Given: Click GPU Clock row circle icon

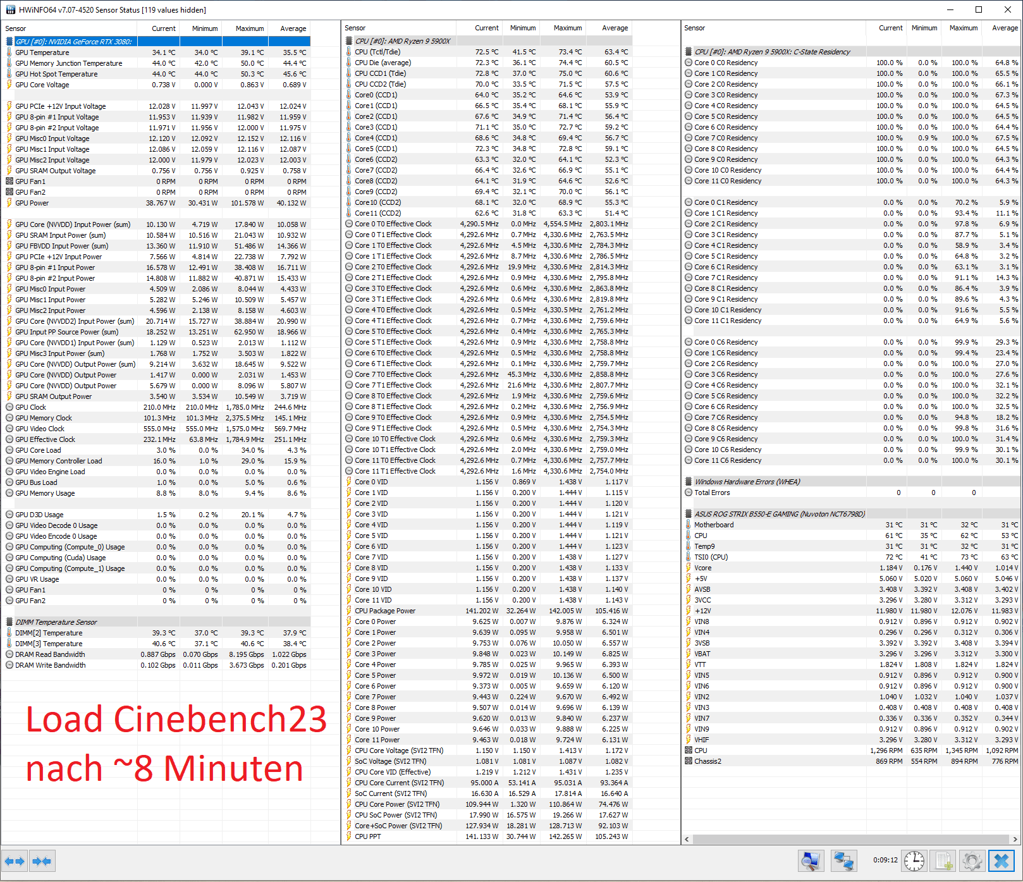Looking at the screenshot, I should click(9, 407).
